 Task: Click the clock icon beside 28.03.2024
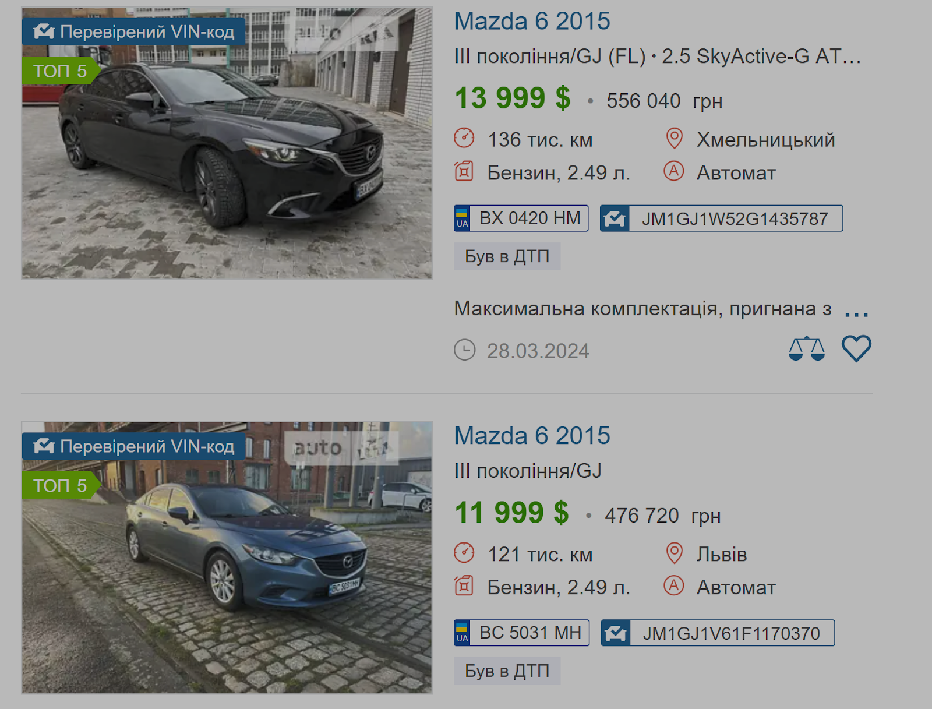(x=465, y=350)
